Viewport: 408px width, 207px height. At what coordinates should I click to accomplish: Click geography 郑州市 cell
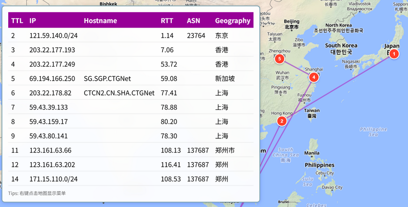225,150
